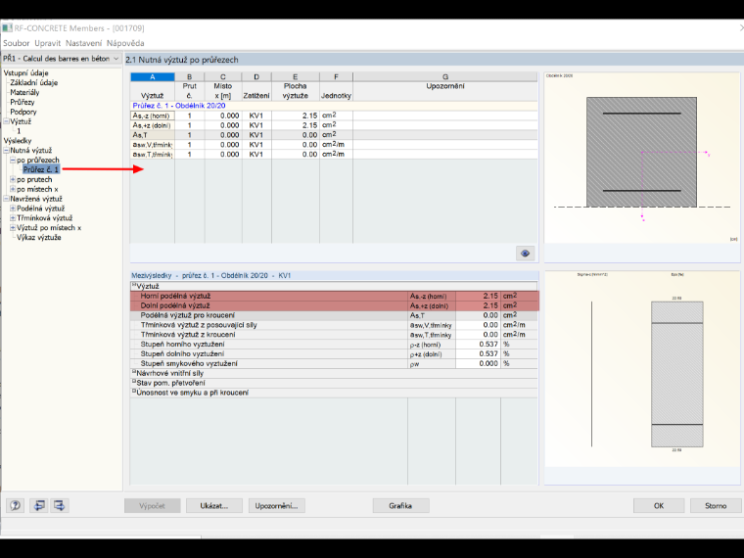Select Stupeň dolního vyztužení row
This screenshot has width=744, height=558.
point(335,354)
